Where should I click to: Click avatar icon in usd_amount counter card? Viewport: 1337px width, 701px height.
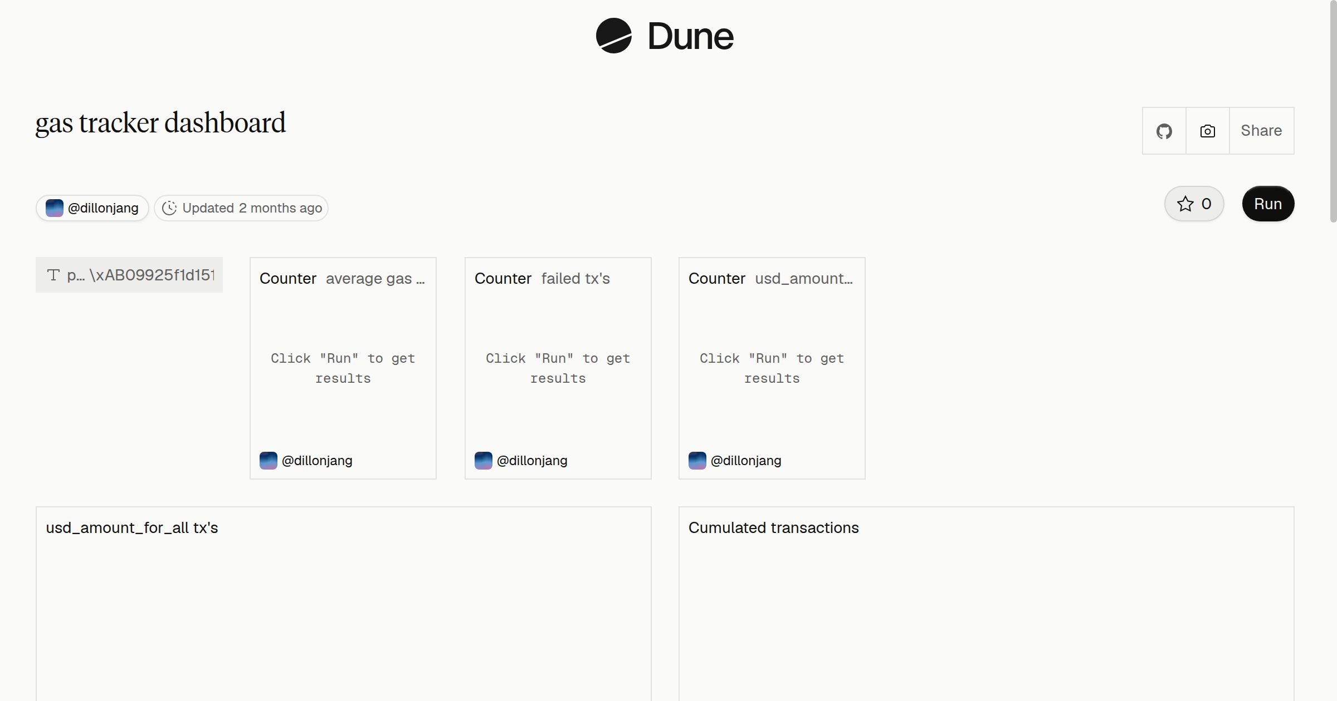pyautogui.click(x=697, y=461)
